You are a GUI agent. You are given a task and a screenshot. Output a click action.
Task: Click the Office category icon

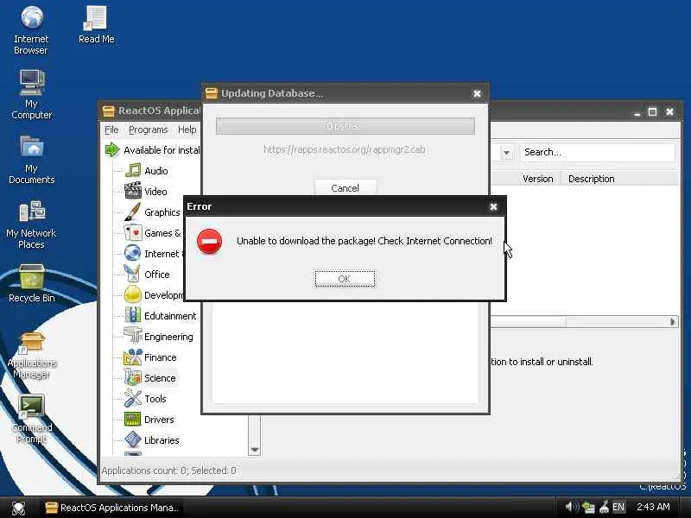pos(133,274)
